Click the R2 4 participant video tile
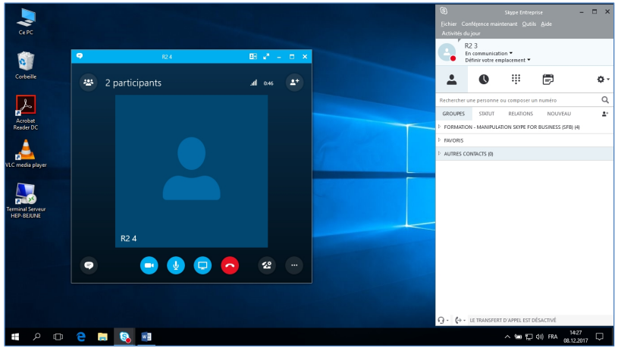This screenshot has height=351, width=618. 191,171
